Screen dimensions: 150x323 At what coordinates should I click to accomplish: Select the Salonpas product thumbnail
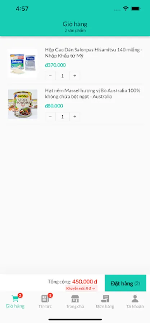click(23, 63)
